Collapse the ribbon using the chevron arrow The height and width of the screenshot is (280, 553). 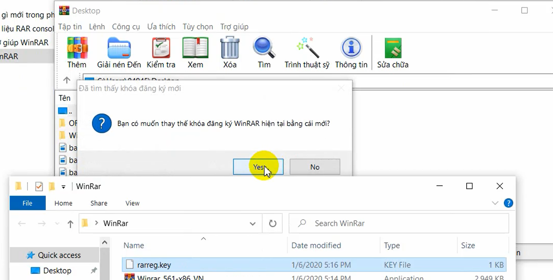coord(495,203)
